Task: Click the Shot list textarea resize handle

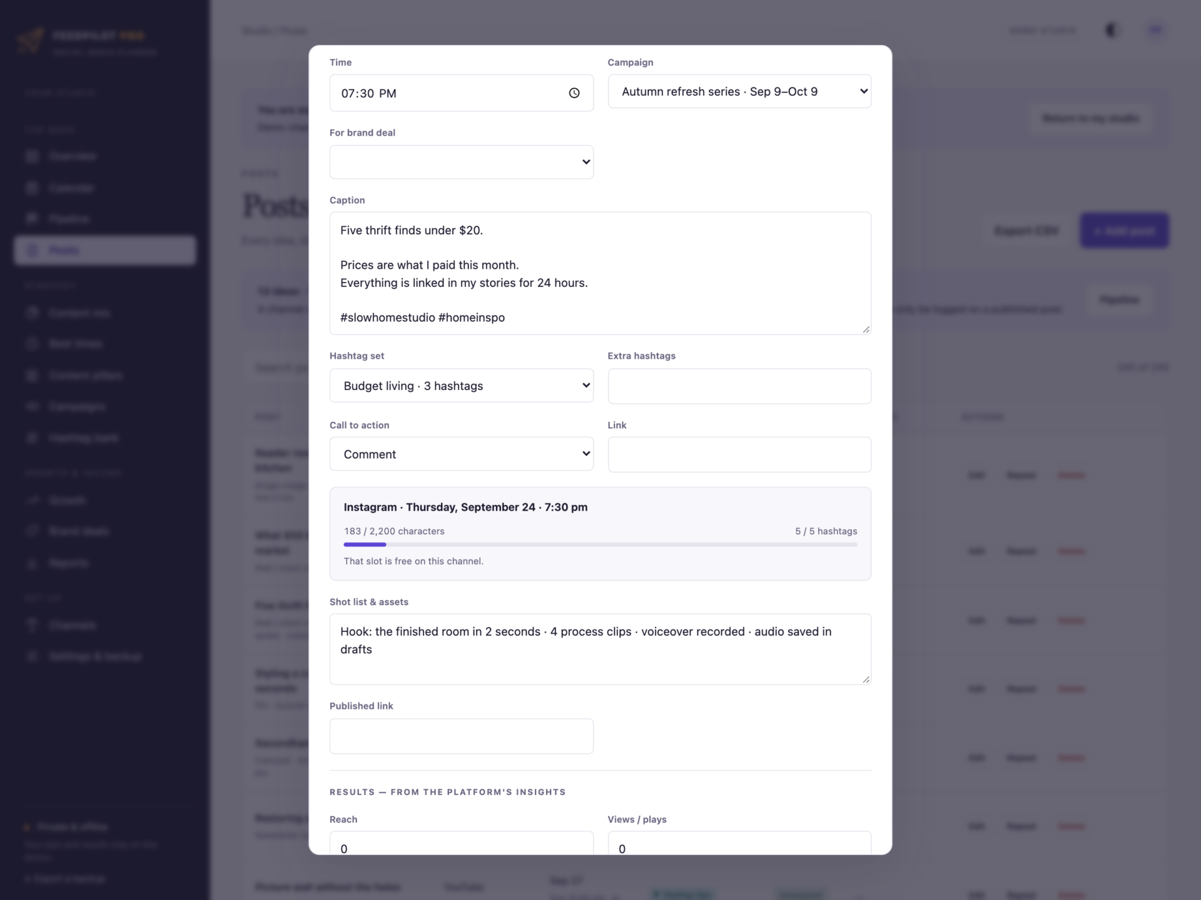Action: tap(866, 679)
